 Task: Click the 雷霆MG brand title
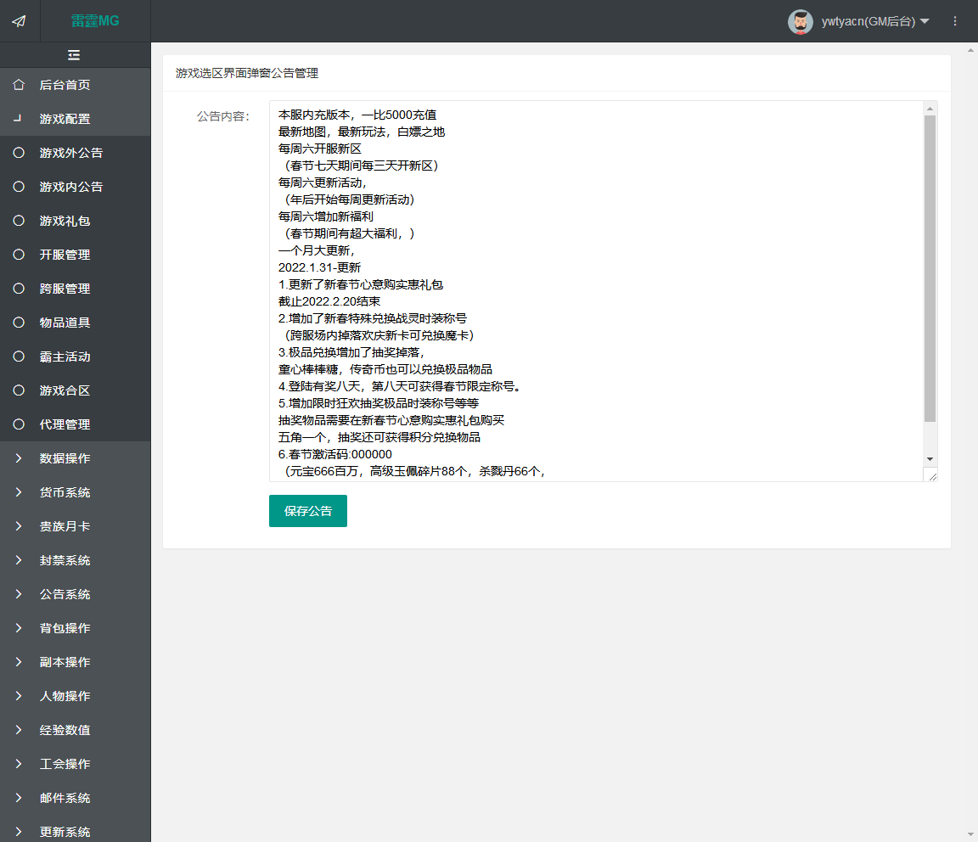point(95,21)
